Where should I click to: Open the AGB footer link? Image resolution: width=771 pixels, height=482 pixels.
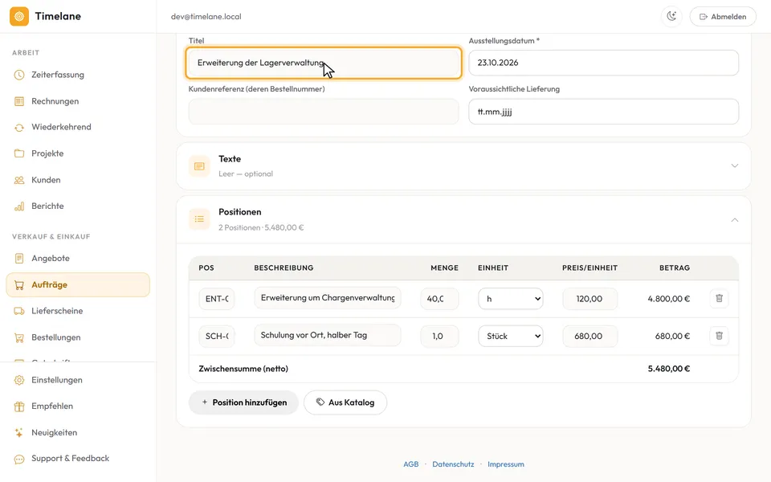coord(411,464)
